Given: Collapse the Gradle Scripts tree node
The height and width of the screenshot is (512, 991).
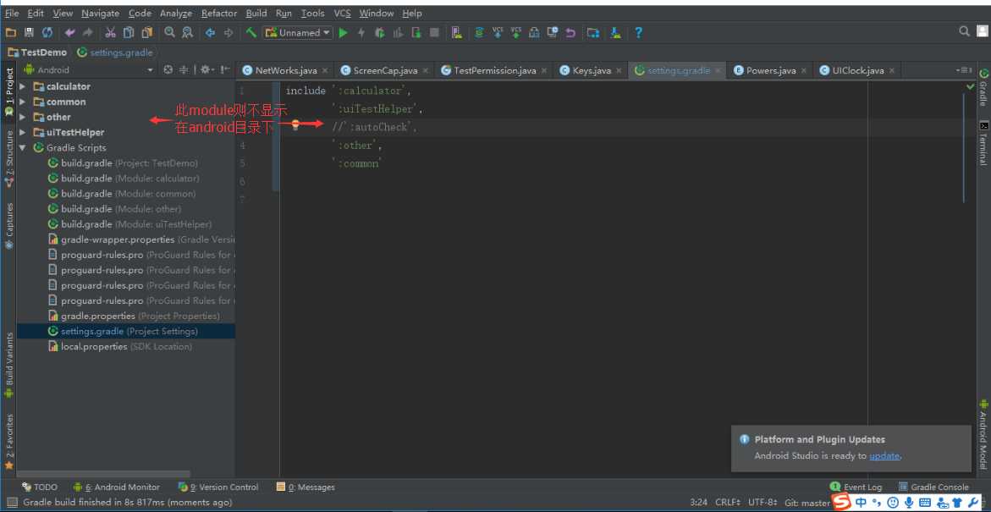Looking at the screenshot, I should pyautogui.click(x=23, y=147).
